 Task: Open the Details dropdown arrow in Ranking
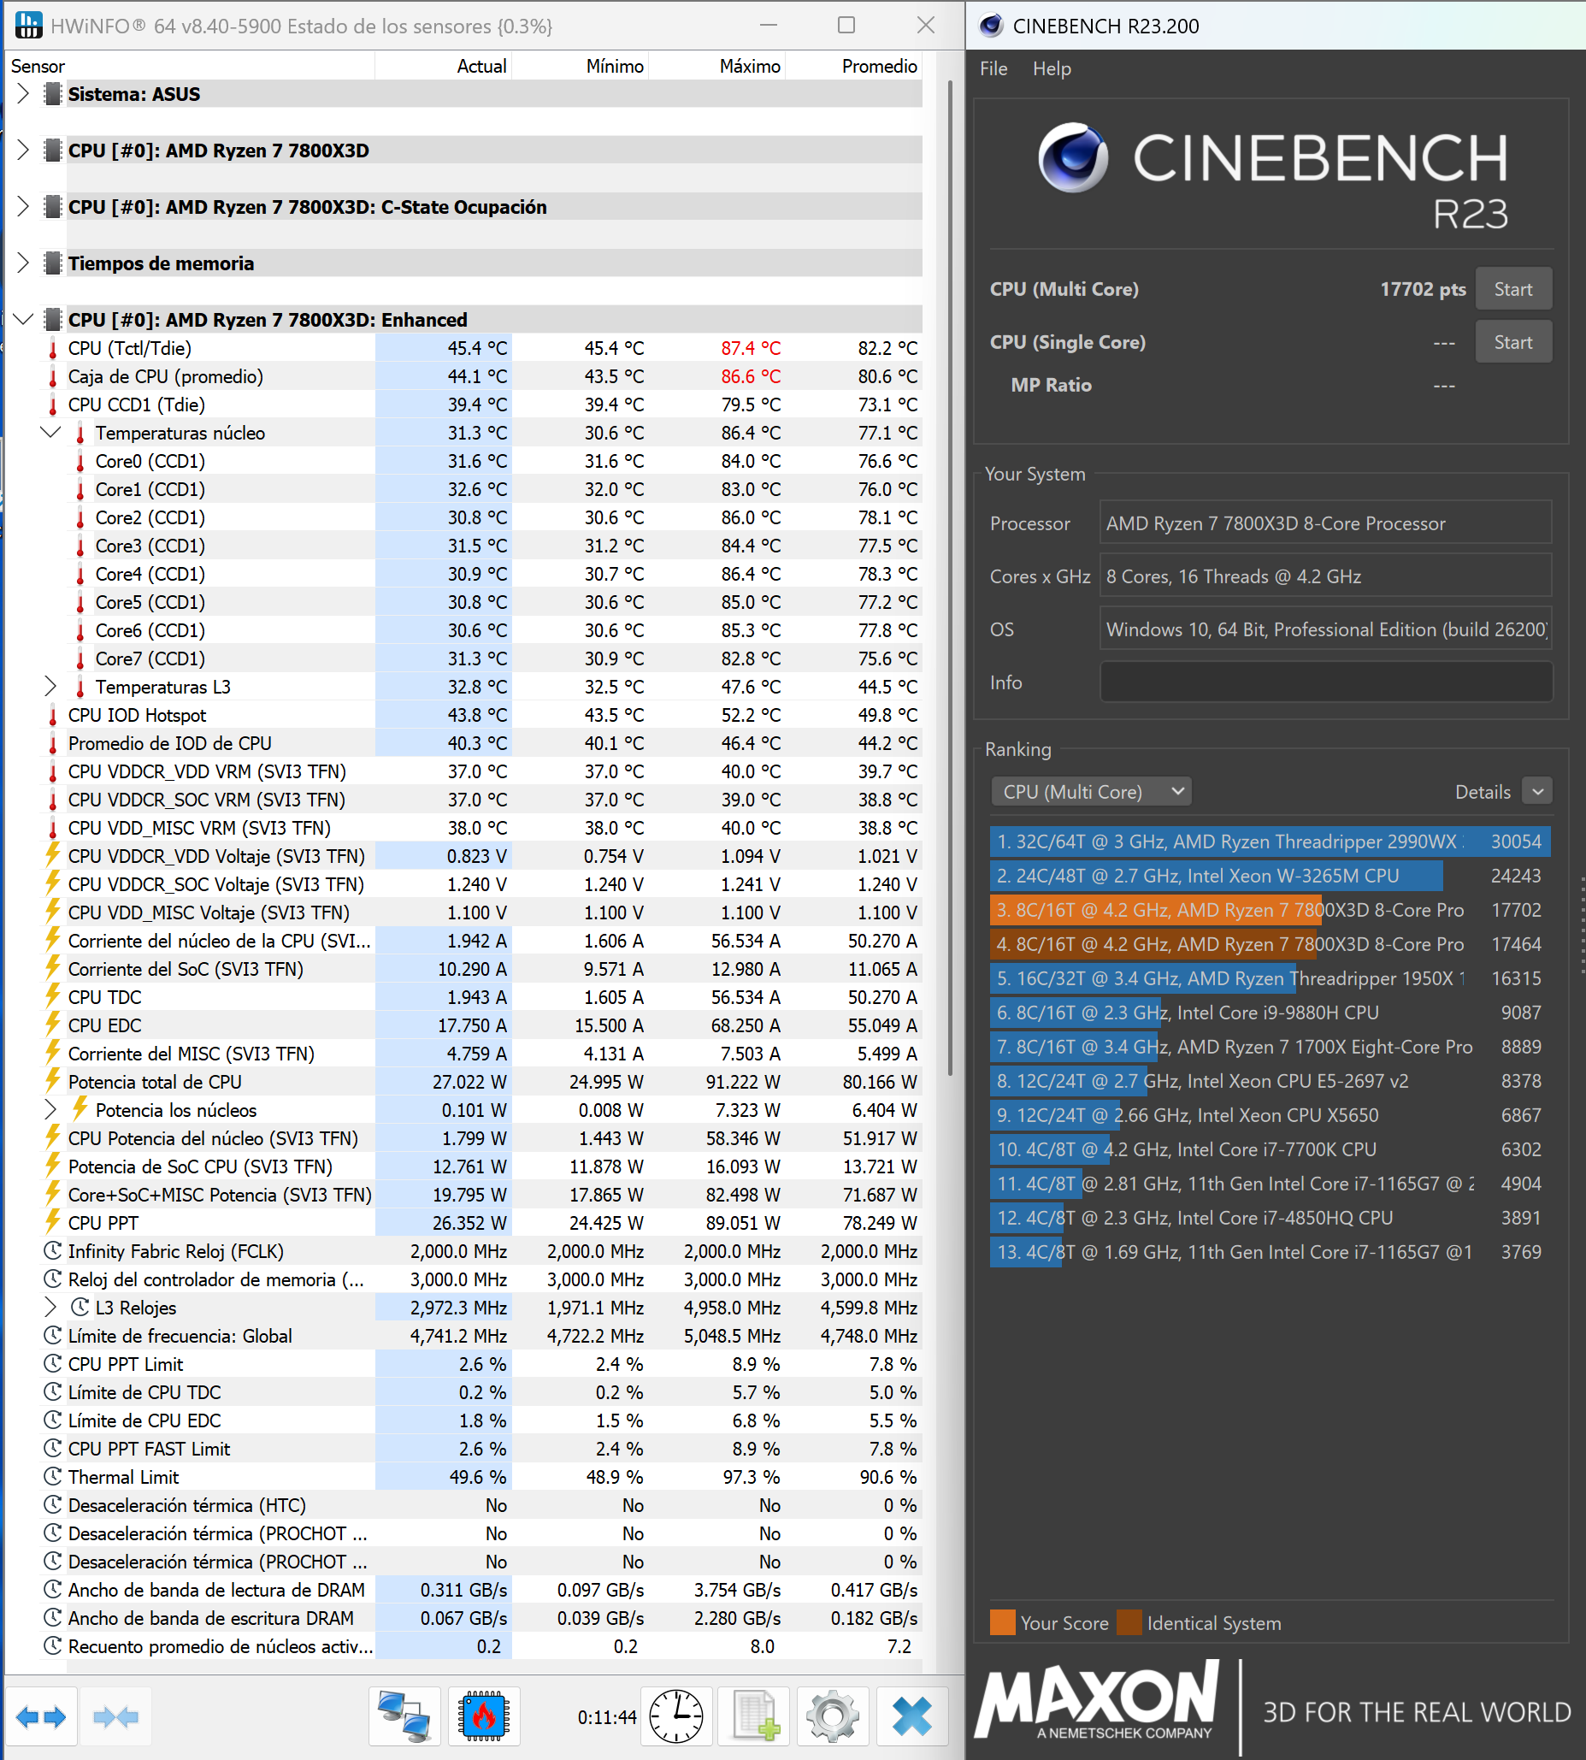click(x=1537, y=792)
